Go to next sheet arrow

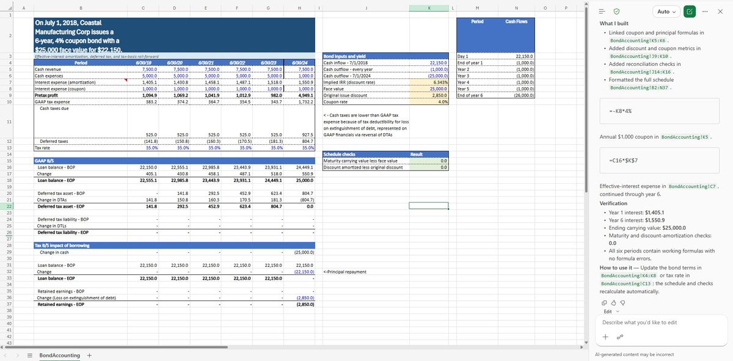pos(17,356)
